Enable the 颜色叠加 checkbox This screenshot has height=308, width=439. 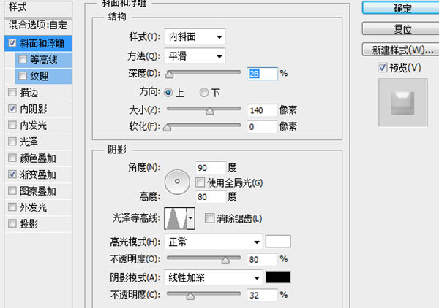(x=12, y=158)
